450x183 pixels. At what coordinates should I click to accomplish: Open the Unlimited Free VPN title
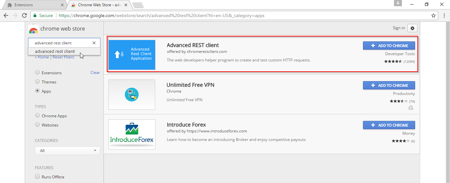tap(190, 85)
